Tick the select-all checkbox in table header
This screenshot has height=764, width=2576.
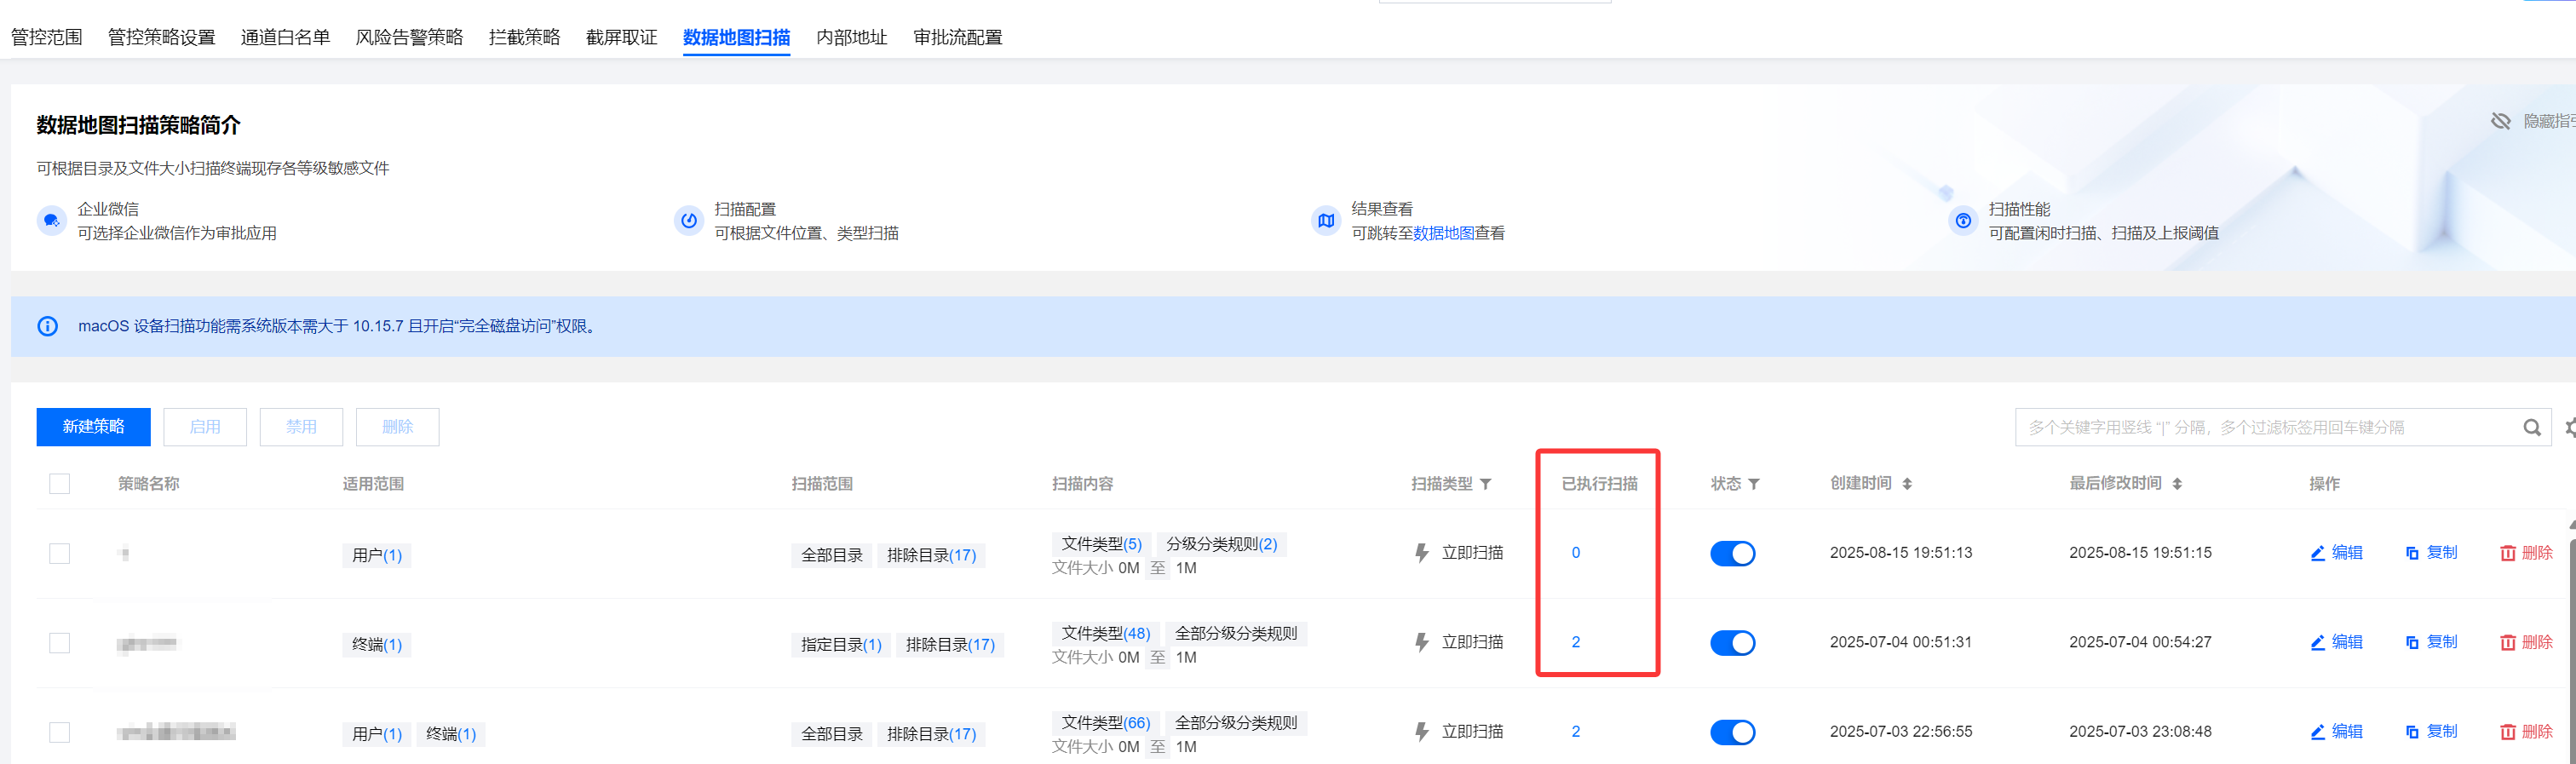60,484
